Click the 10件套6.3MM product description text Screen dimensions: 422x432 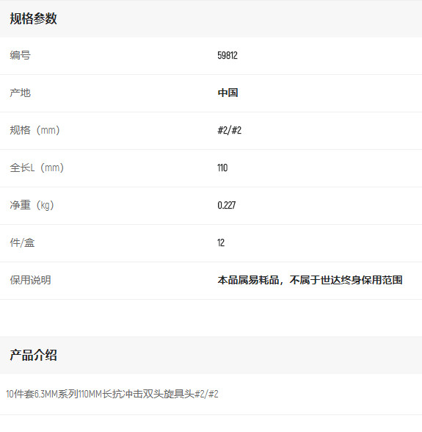pos(112,394)
